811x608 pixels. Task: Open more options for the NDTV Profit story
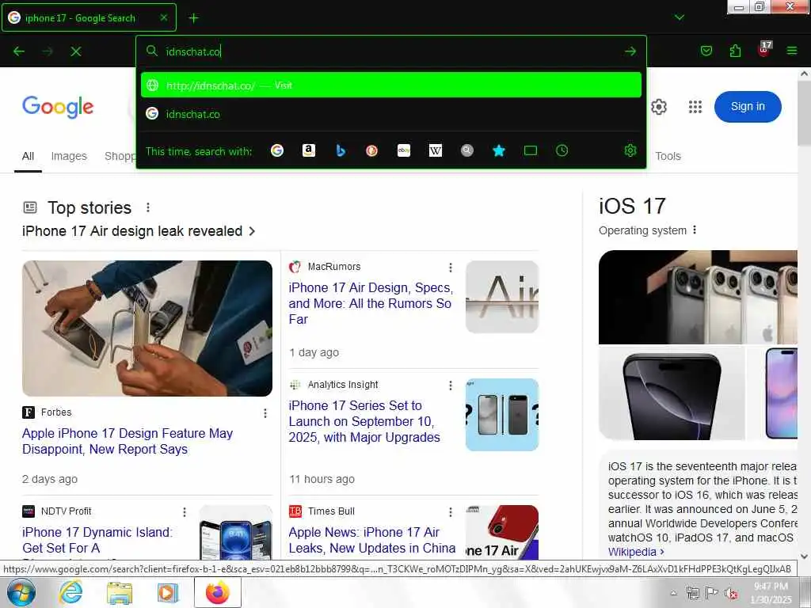(184, 512)
